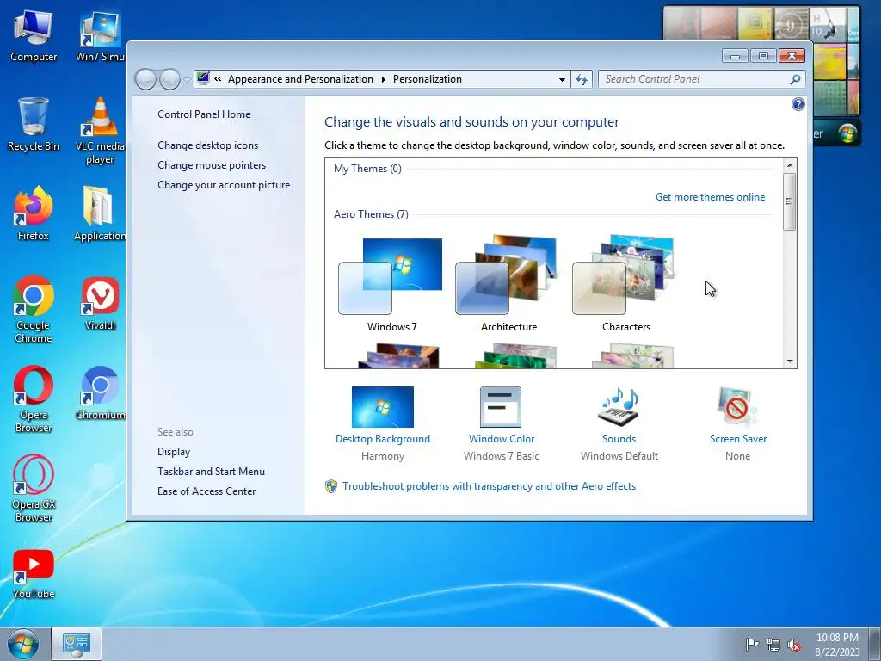The image size is (881, 661).
Task: Click the 'My Themes (0)' heading
Action: pos(367,169)
